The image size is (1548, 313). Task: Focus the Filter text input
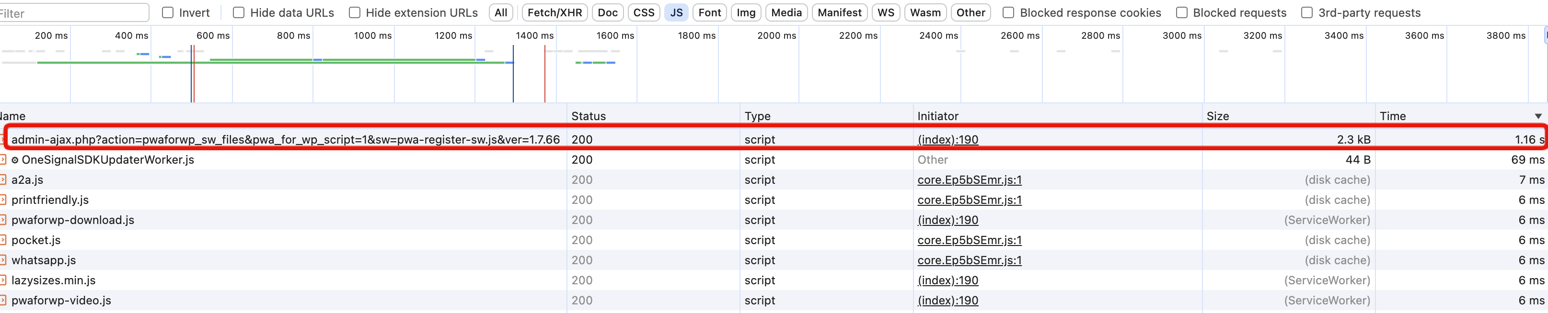(72, 12)
